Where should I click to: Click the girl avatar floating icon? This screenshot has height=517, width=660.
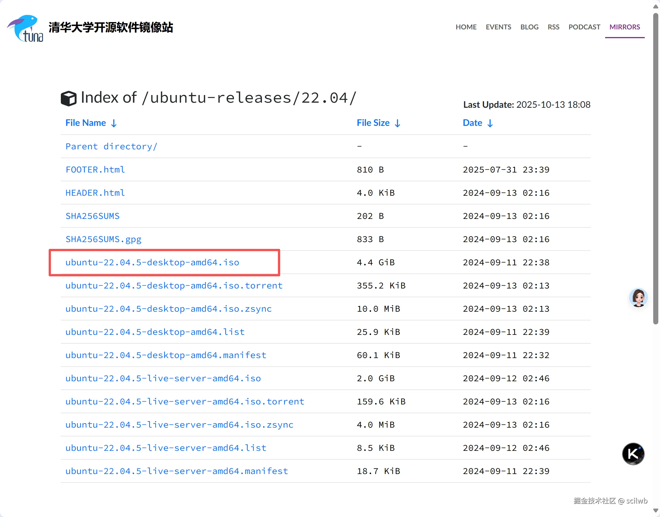coord(638,298)
